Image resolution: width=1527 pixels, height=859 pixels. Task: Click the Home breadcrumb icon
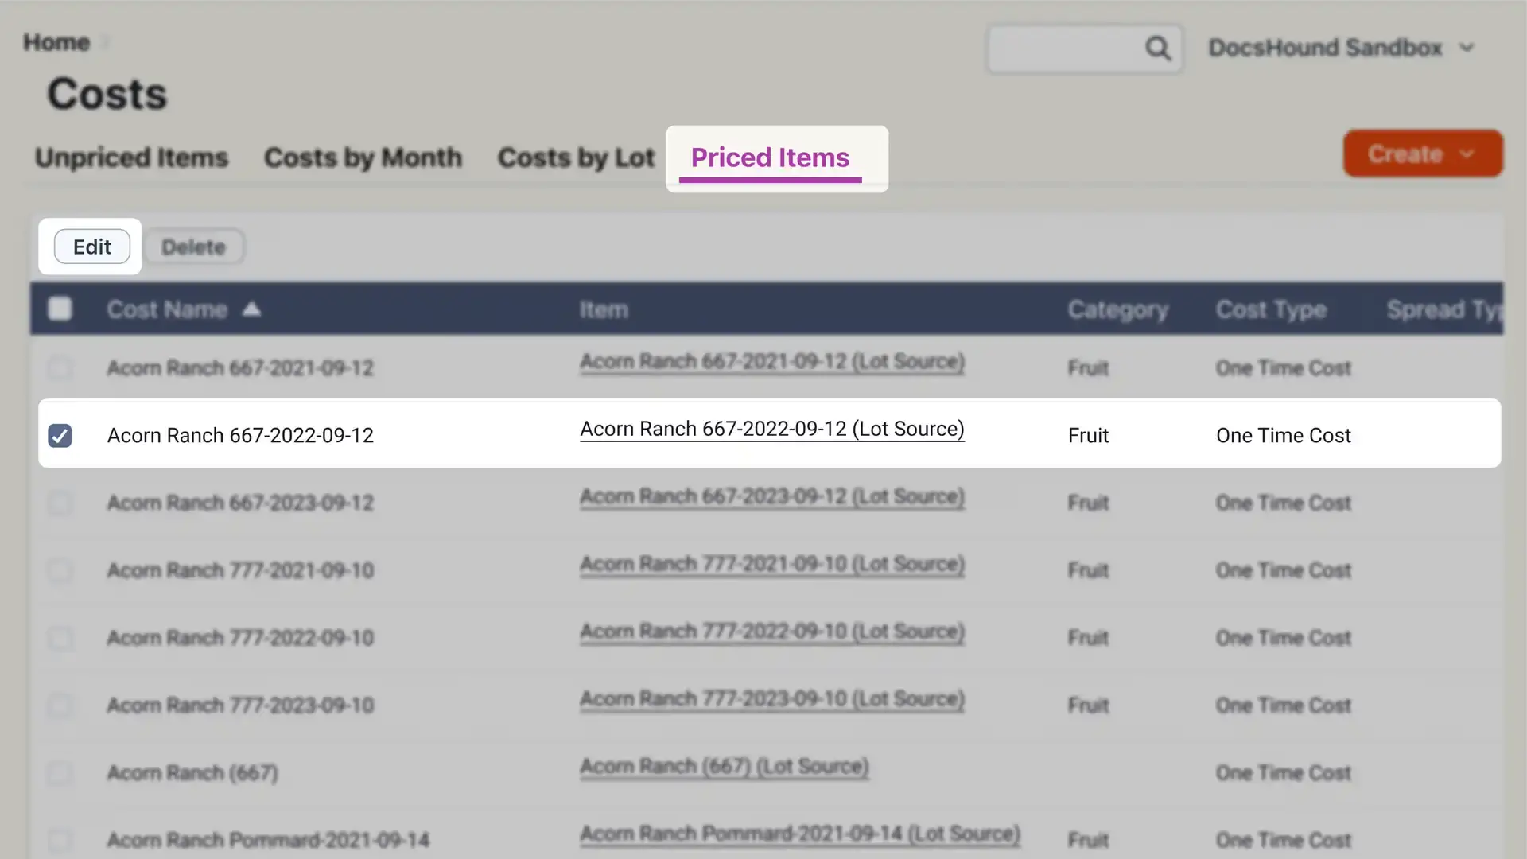(x=56, y=42)
